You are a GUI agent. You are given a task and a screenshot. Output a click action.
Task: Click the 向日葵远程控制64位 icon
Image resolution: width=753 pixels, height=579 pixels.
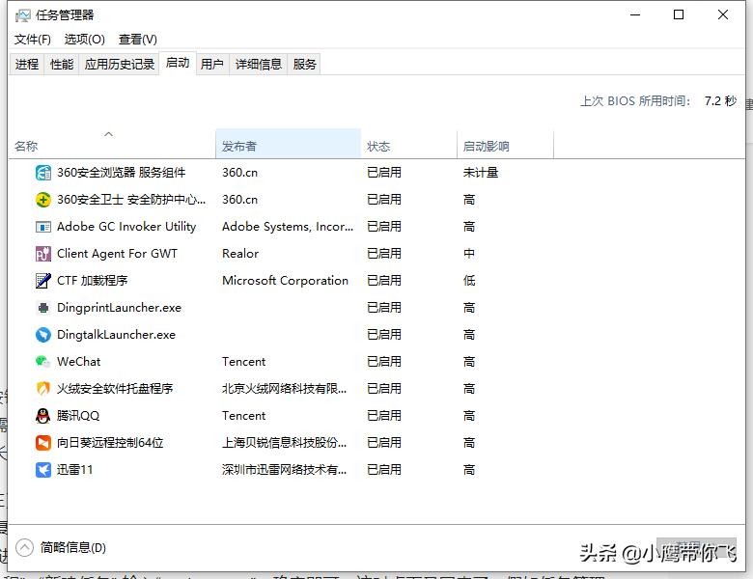click(x=42, y=443)
